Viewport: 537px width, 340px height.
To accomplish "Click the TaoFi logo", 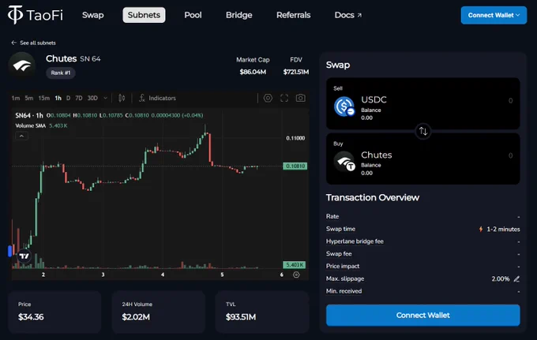I will point(36,15).
